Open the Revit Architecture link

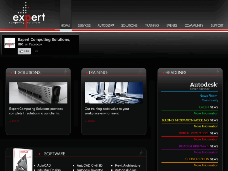(128, 165)
